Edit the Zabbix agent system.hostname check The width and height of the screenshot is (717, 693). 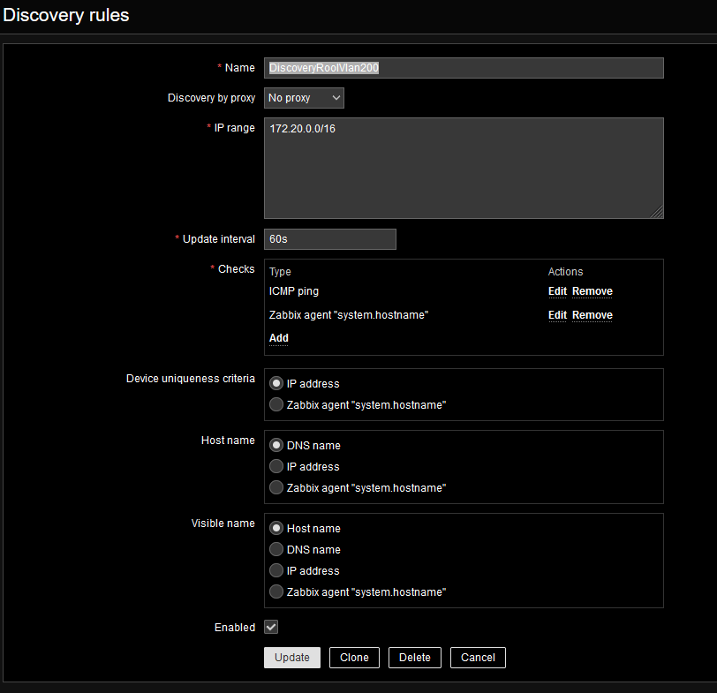coord(557,315)
